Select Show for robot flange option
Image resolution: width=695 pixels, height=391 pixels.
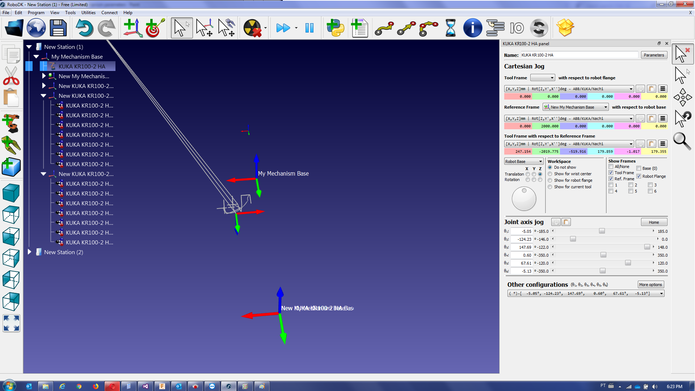click(x=550, y=180)
